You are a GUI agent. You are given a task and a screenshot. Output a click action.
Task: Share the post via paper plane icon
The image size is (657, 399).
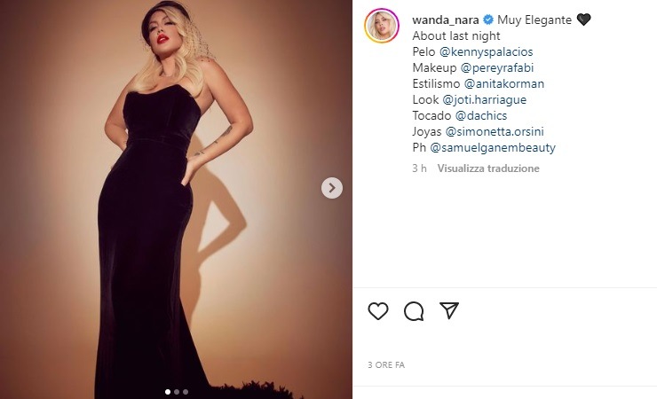tap(449, 311)
